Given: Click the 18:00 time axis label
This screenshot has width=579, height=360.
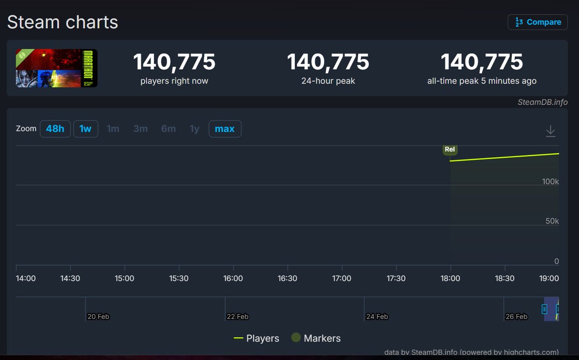Looking at the screenshot, I should (x=451, y=279).
